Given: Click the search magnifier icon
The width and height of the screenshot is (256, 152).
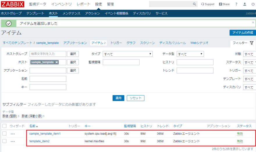Looking at the screenshot, I should 195,4.
